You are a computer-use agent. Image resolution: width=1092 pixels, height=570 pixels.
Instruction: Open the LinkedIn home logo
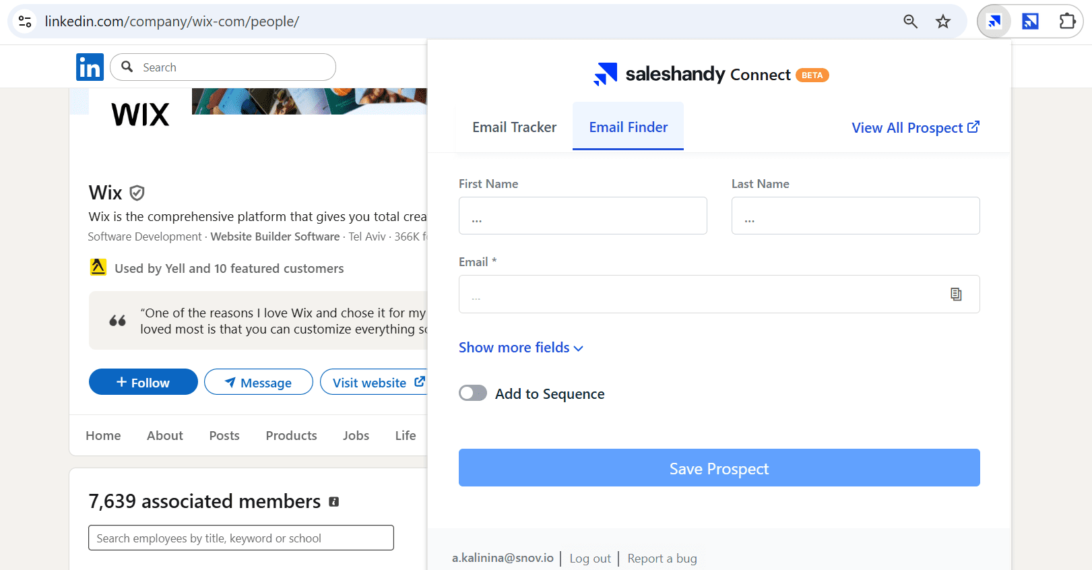(90, 67)
